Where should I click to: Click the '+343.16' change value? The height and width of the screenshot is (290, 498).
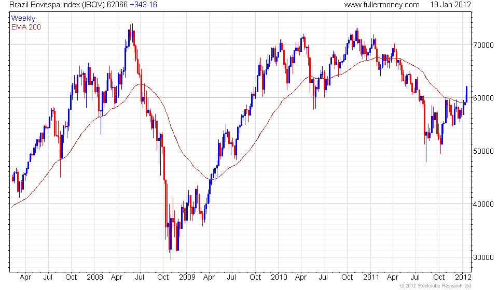(143, 5)
